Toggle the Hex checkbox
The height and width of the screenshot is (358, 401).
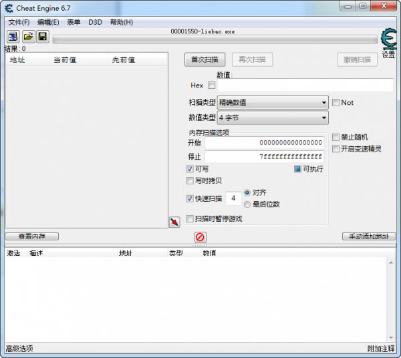click(211, 85)
